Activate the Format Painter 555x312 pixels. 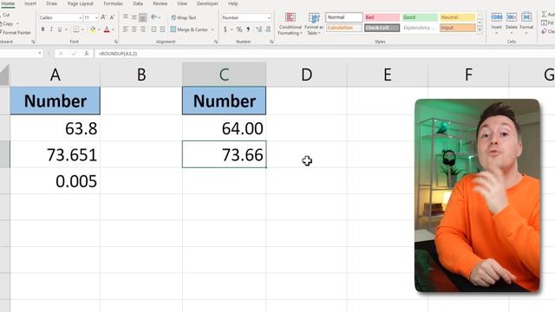tap(16, 33)
